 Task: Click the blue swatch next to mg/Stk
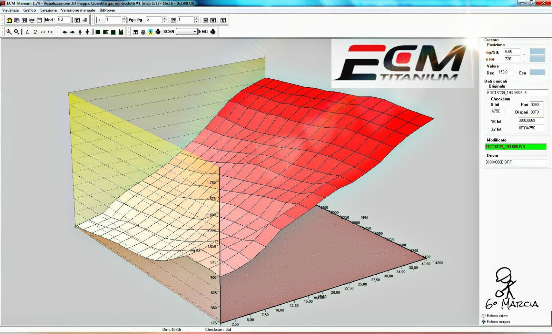click(x=538, y=52)
